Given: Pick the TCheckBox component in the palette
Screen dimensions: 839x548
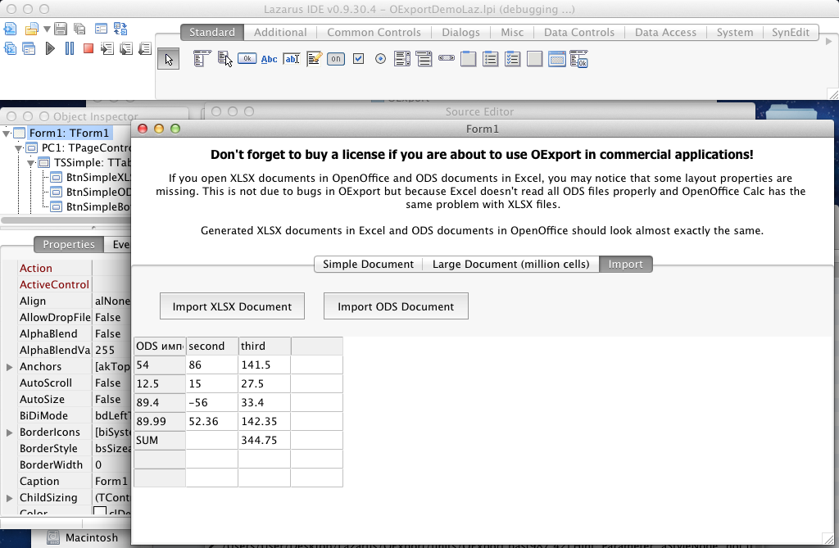Looking at the screenshot, I should tap(358, 59).
